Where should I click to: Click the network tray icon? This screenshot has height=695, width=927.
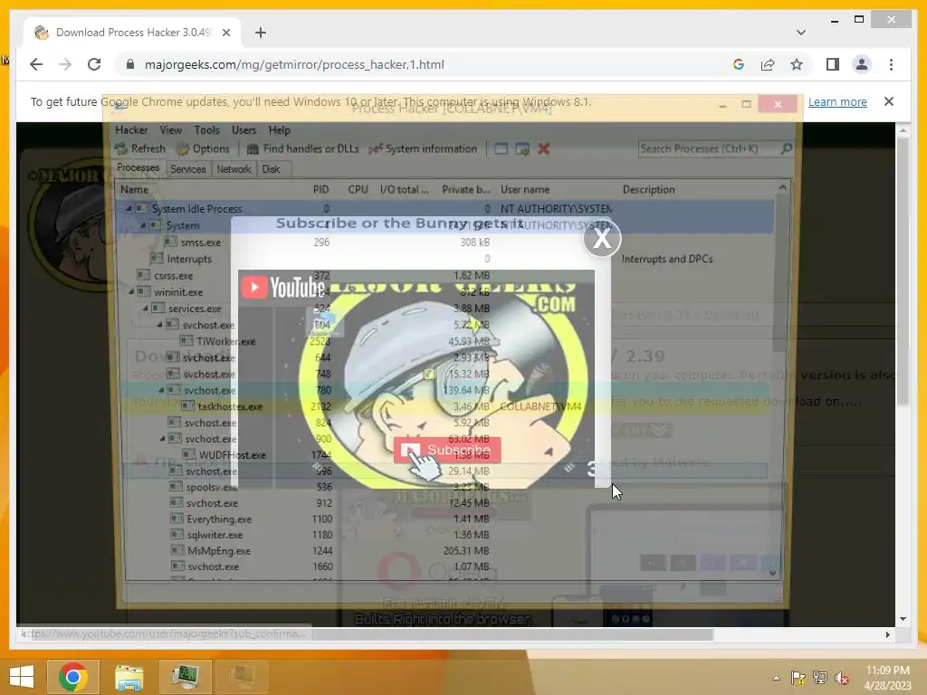pyautogui.click(x=820, y=678)
